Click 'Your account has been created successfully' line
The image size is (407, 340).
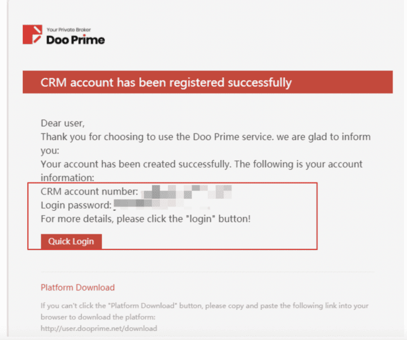tap(201, 164)
